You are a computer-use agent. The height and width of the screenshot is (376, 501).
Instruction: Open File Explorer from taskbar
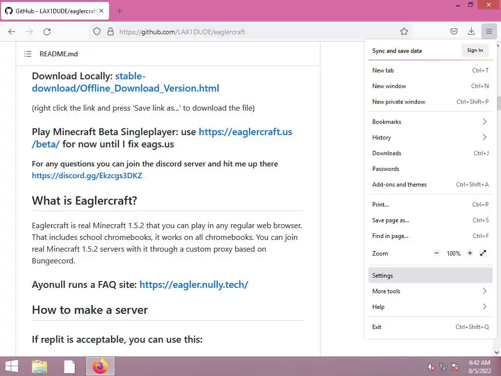pos(39,366)
